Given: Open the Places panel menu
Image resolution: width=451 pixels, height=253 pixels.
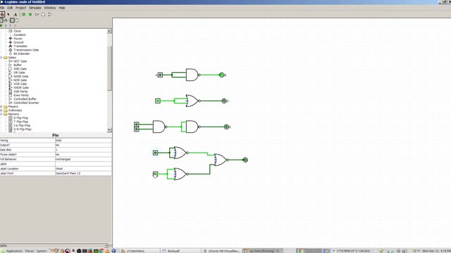Looking at the screenshot, I should (30, 251).
